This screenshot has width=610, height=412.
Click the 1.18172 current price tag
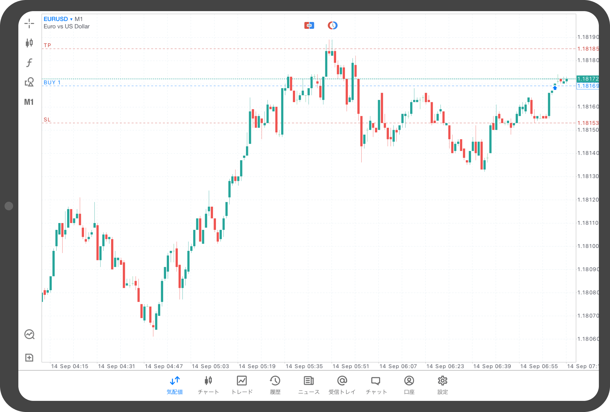tap(588, 79)
